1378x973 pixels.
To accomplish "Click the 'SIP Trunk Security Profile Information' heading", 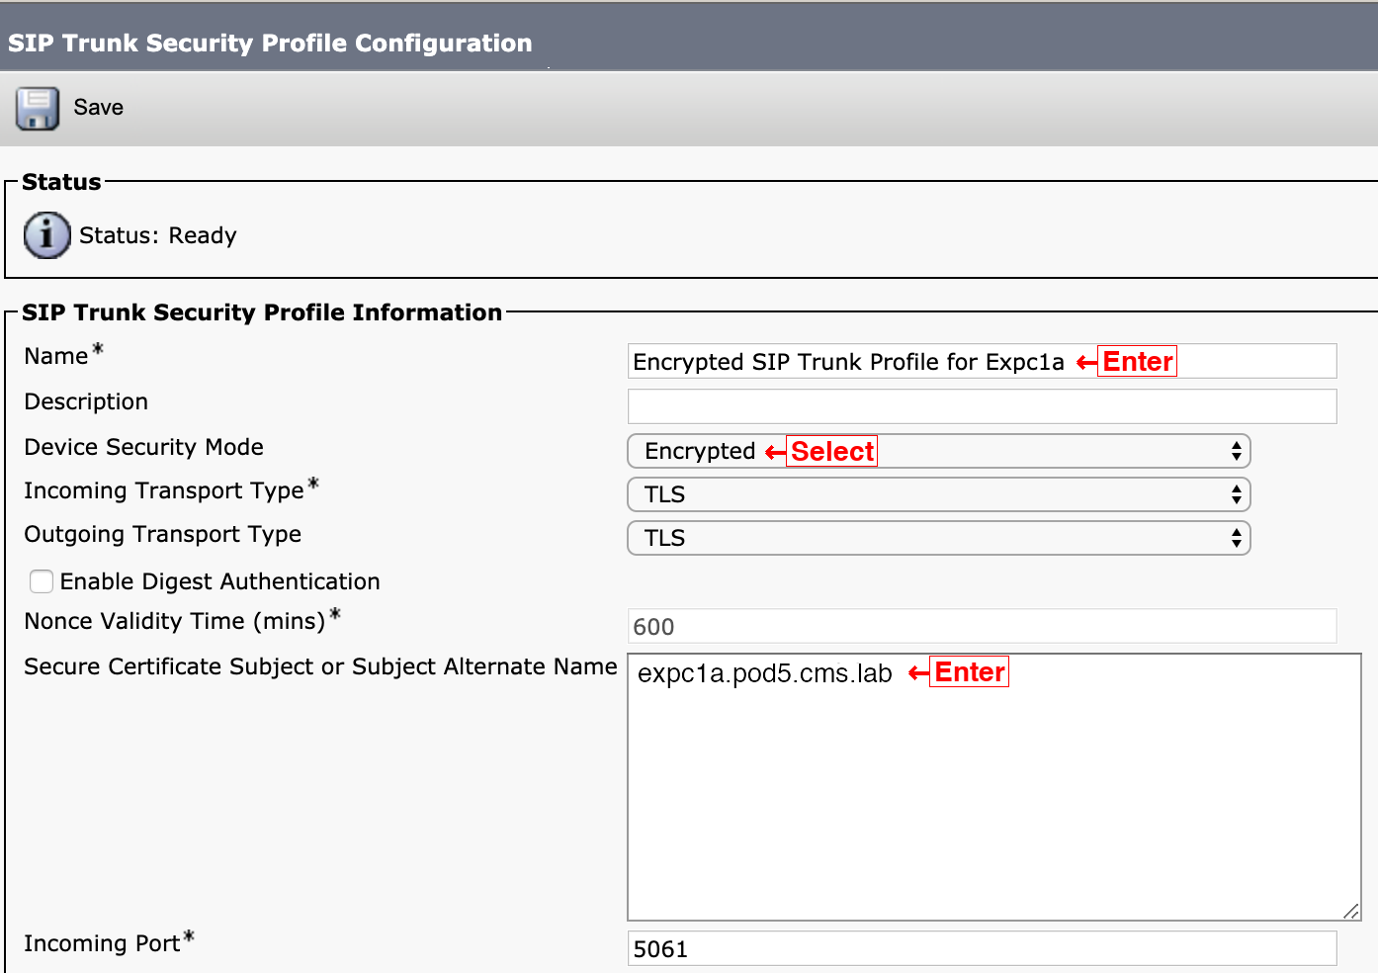I will (x=262, y=312).
